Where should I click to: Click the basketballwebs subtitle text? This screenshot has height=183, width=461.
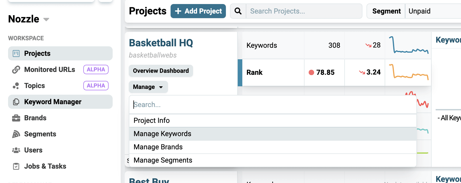coord(153,55)
